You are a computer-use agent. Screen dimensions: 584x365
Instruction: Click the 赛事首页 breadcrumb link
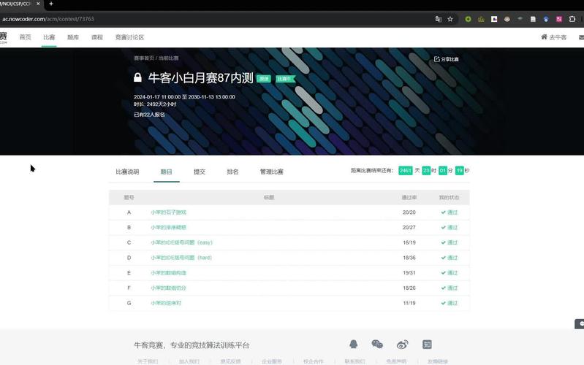[x=144, y=58]
